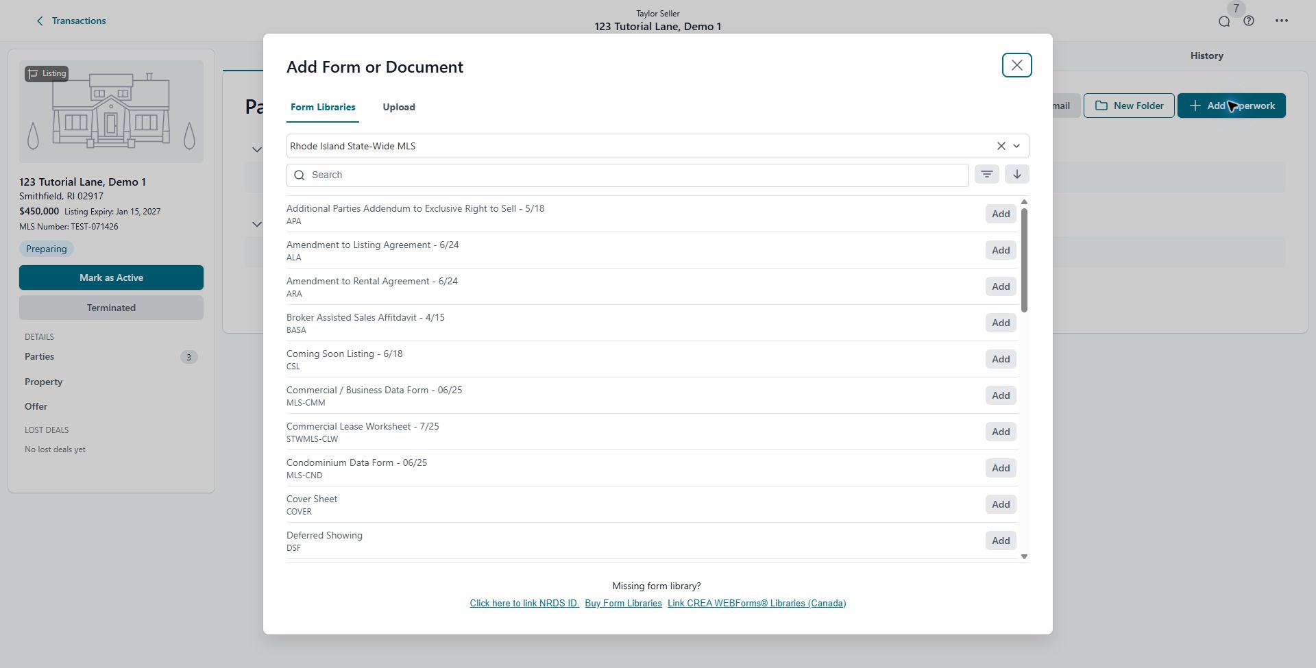Click the filter icon beside the search box
This screenshot has height=668, width=1316.
pyautogui.click(x=986, y=175)
